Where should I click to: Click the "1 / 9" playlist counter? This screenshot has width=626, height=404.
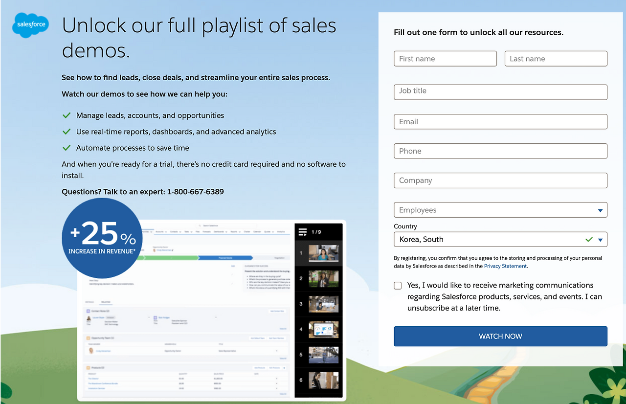coord(316,232)
